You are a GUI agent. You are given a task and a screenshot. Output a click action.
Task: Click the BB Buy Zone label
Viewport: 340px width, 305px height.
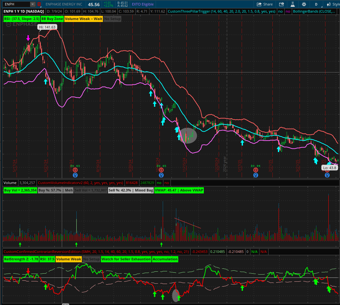point(52,19)
